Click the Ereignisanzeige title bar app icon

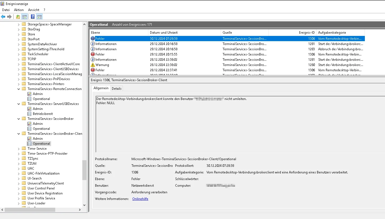tap(2, 4)
